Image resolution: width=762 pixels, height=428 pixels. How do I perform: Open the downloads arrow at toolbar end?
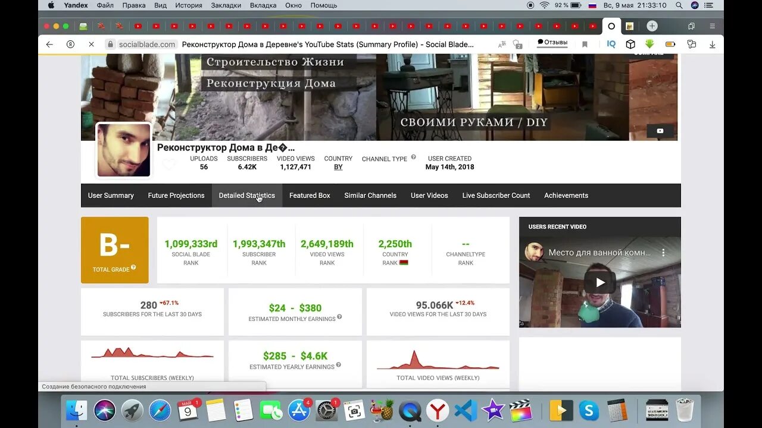click(x=712, y=45)
